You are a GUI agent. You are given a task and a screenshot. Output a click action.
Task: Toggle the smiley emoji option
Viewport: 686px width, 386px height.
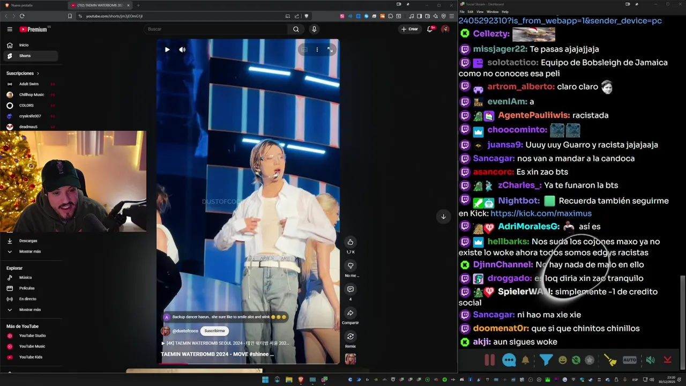pos(562,360)
